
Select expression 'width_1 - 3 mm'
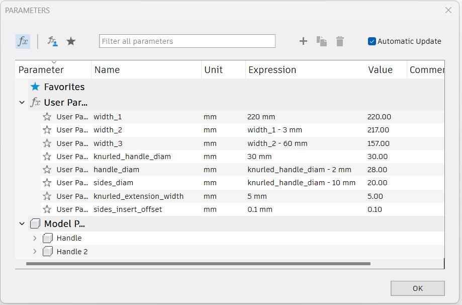coord(274,130)
